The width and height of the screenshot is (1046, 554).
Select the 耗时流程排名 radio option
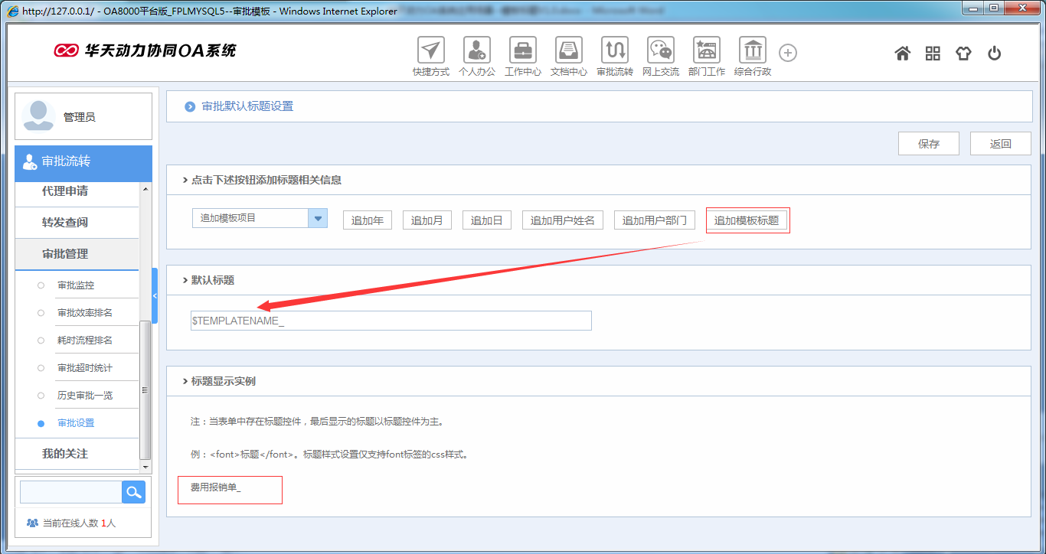(41, 340)
